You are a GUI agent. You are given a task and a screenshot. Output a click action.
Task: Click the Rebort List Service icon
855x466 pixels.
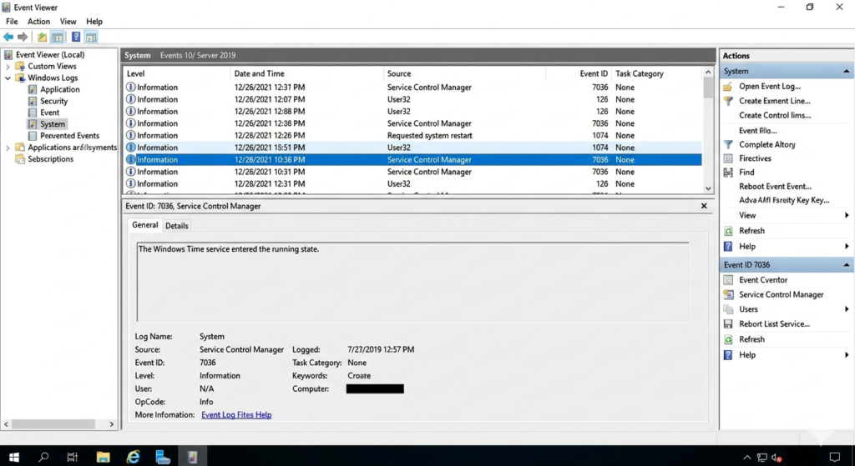pos(728,324)
